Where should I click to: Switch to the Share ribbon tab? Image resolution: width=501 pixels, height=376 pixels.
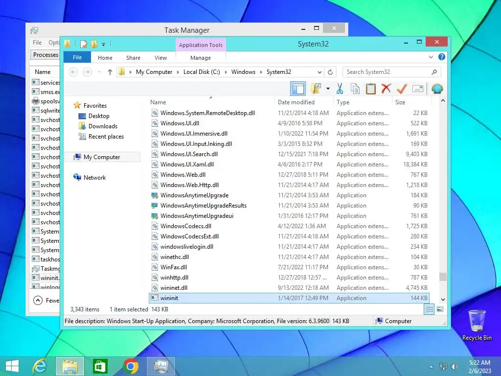[133, 58]
